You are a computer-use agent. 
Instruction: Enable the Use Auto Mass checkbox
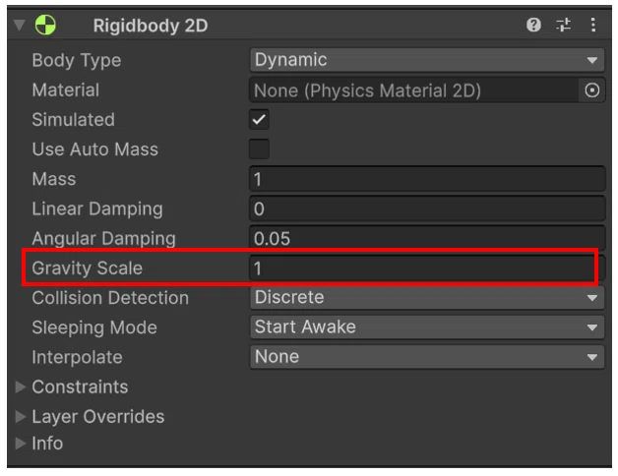point(259,149)
